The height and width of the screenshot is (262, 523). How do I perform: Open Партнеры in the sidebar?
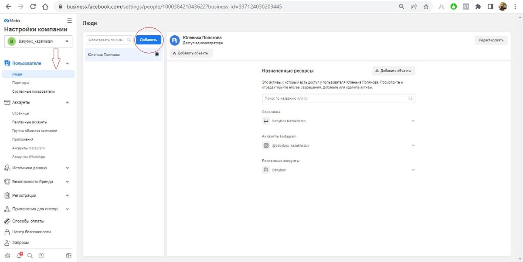(21, 83)
